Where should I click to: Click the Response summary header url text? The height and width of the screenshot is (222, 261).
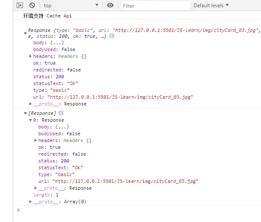pyautogui.click(x=186, y=30)
